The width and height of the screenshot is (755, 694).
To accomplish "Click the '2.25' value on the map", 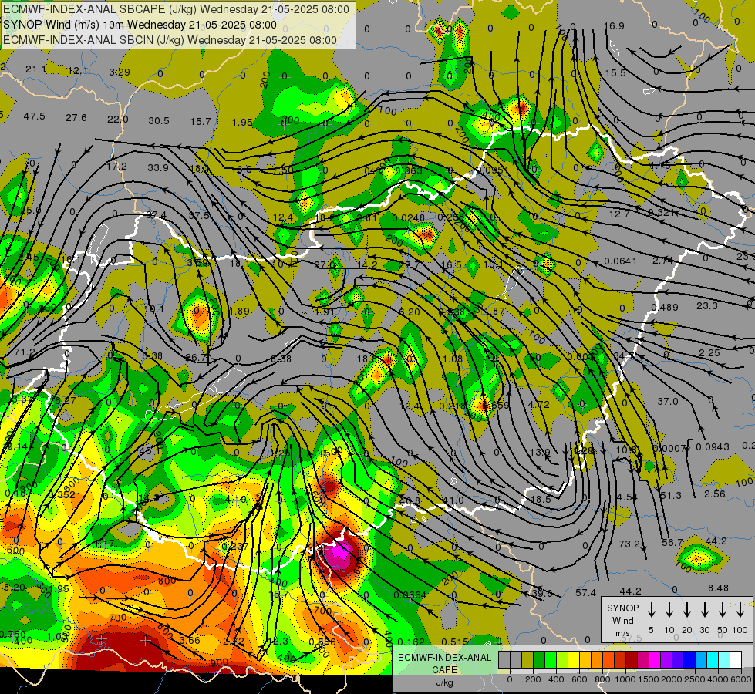I will pyautogui.click(x=709, y=352).
